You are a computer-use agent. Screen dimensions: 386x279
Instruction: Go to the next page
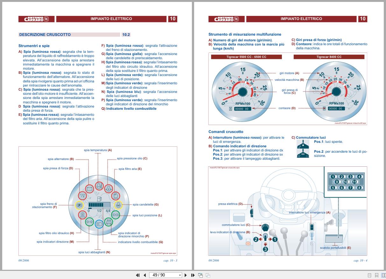point(186,275)
